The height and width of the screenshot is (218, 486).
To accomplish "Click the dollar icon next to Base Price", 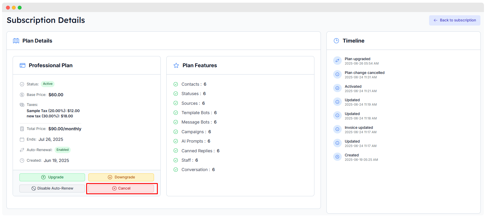I will point(22,95).
